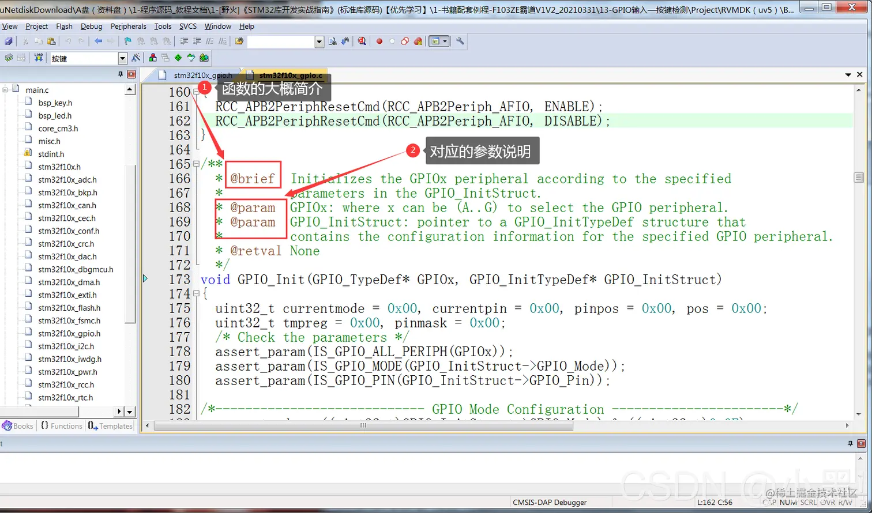Open the Find in Files folder icon
The image size is (872, 513).
pyautogui.click(x=239, y=41)
